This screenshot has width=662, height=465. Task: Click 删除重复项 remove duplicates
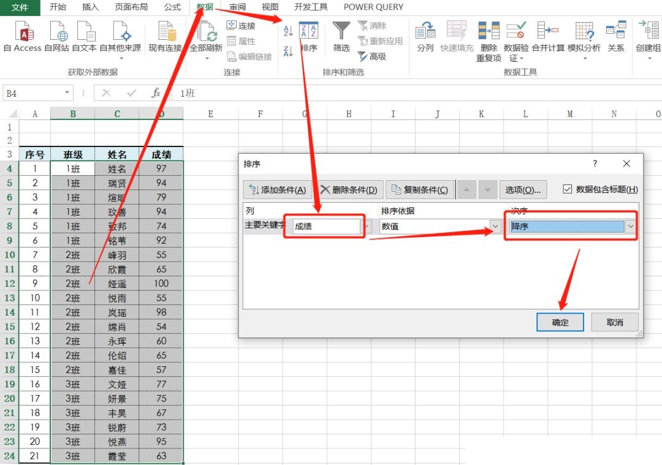(x=489, y=42)
